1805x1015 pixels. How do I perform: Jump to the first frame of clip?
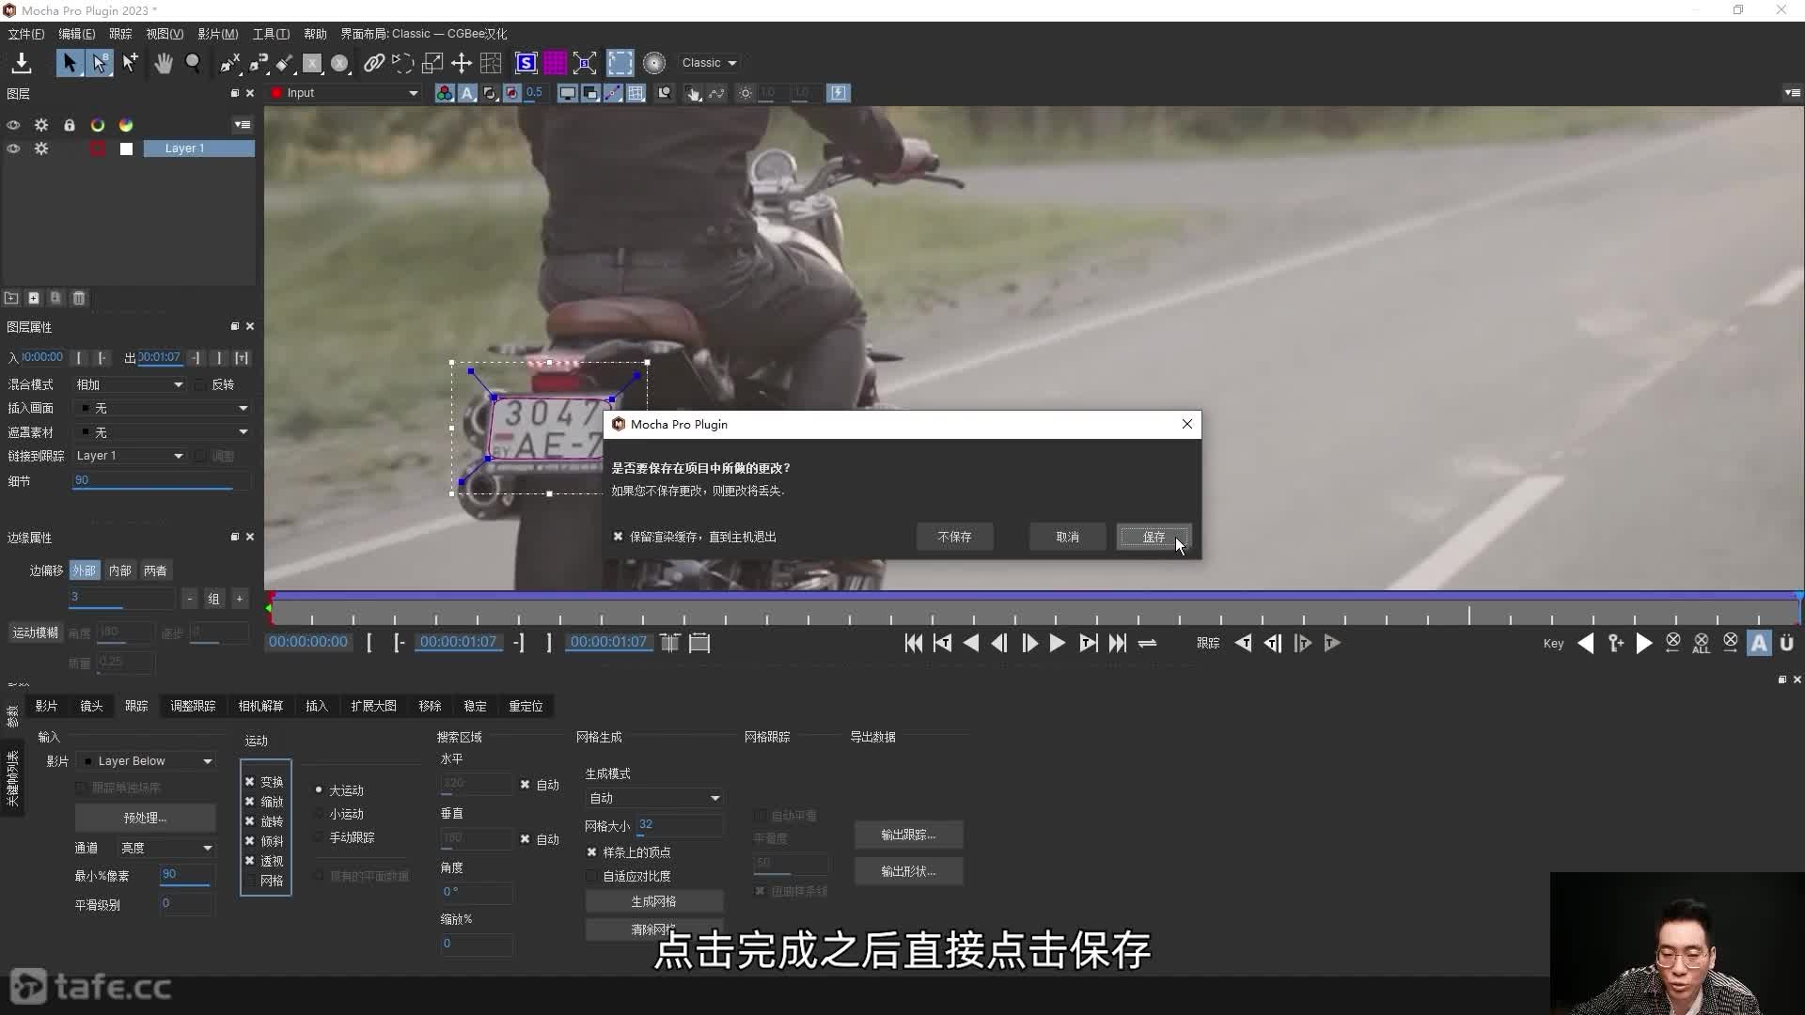click(x=913, y=643)
